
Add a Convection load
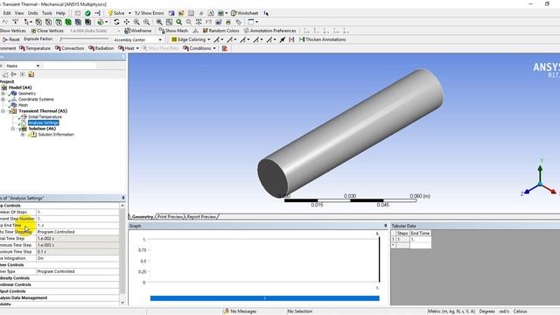click(x=70, y=48)
